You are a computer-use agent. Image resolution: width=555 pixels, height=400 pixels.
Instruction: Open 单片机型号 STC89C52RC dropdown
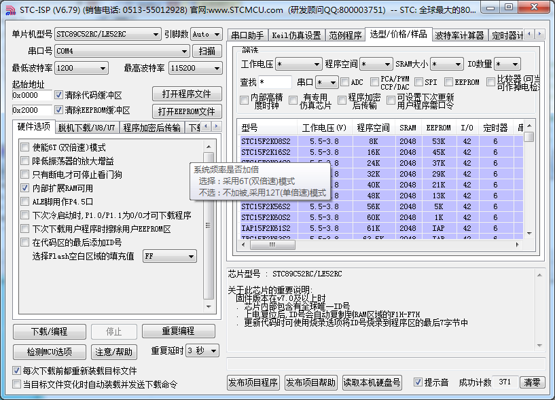(x=108, y=35)
